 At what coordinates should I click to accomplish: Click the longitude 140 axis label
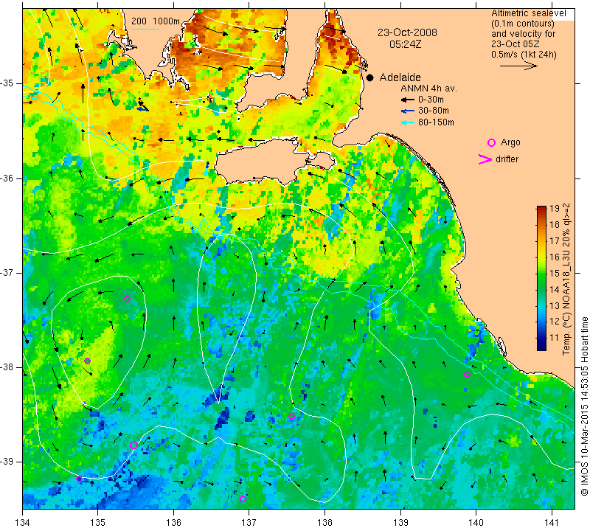click(x=476, y=522)
